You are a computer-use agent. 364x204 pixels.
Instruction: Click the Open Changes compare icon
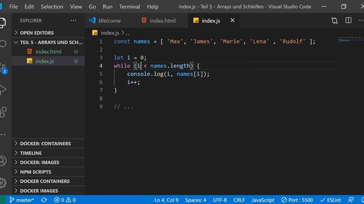[334, 20]
